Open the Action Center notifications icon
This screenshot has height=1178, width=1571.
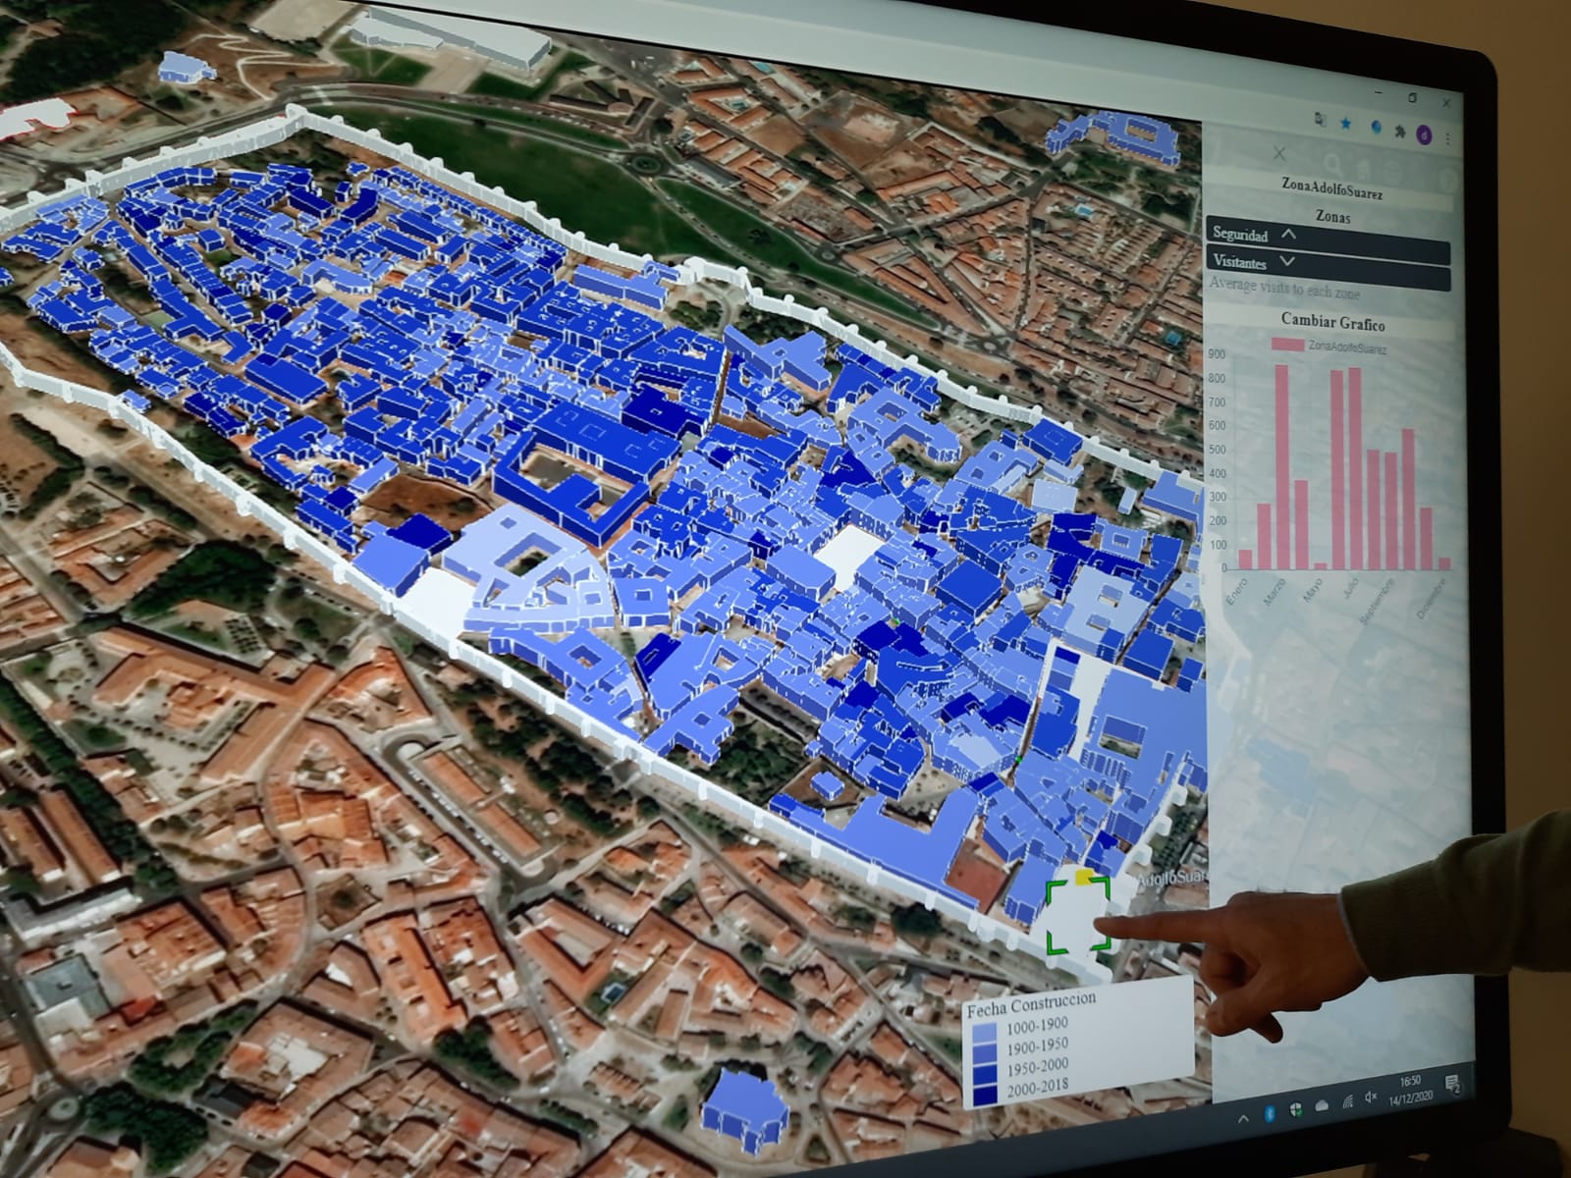(x=1452, y=1084)
